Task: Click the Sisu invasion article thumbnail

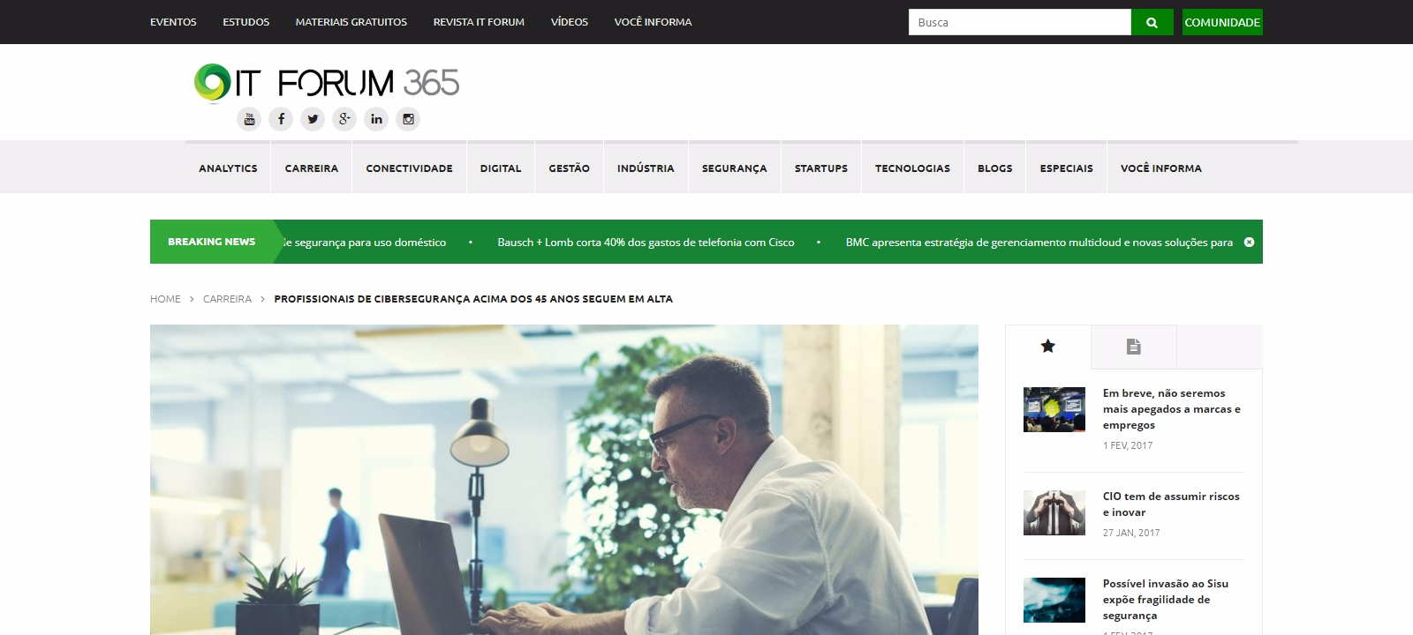Action: 1054,600
